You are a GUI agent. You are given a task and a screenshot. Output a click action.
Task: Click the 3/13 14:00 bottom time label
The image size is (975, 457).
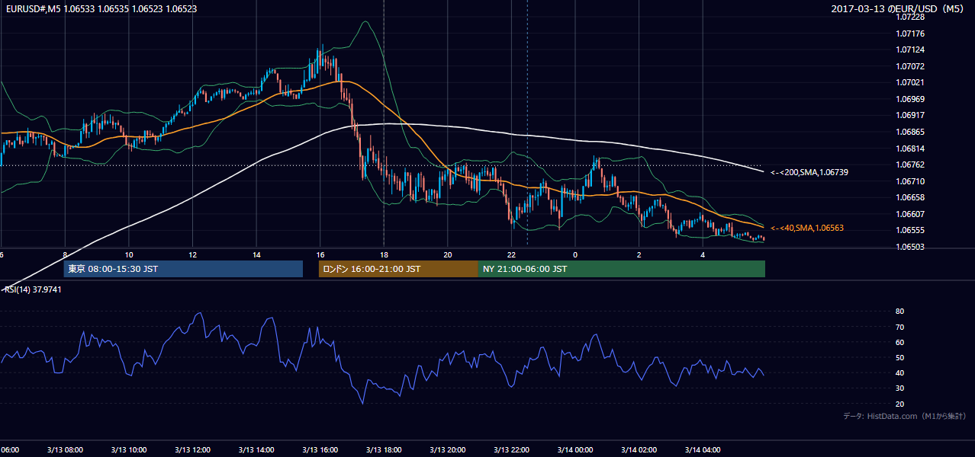(256, 449)
